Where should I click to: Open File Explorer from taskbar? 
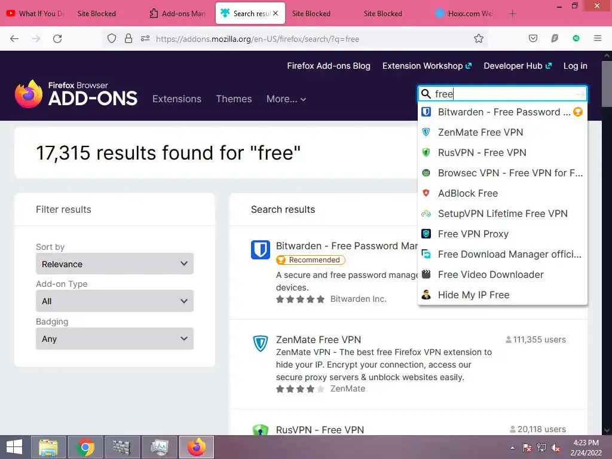[x=48, y=447]
